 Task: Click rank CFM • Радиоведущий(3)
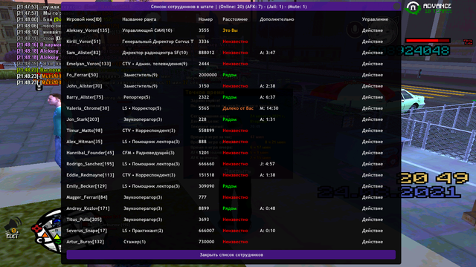[149, 153]
